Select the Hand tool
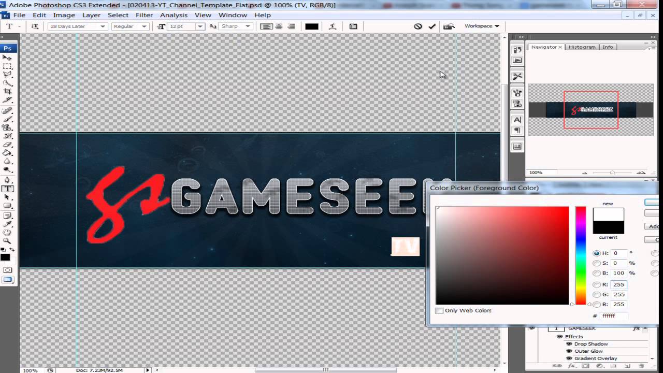This screenshot has width=663, height=373. click(x=7, y=232)
